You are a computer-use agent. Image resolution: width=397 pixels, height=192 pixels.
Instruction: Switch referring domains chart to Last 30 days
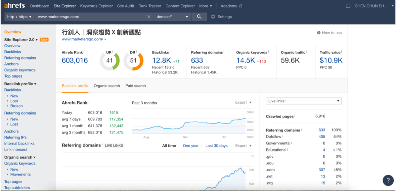(216, 146)
